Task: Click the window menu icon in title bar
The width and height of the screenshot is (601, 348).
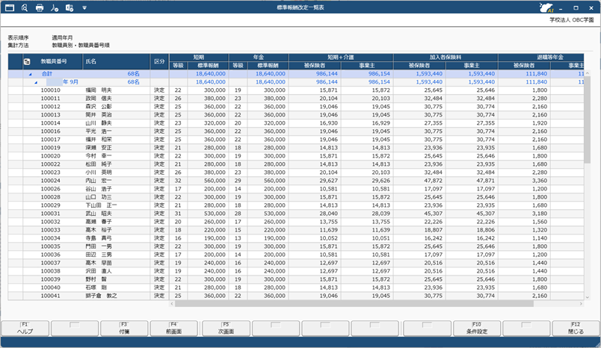Action: pyautogui.click(x=10, y=7)
